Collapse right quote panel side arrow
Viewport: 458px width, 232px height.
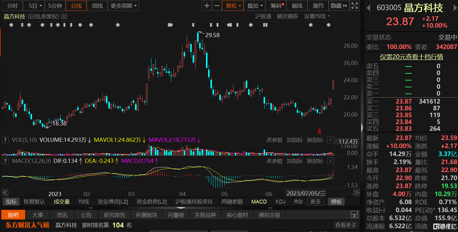point(362,128)
